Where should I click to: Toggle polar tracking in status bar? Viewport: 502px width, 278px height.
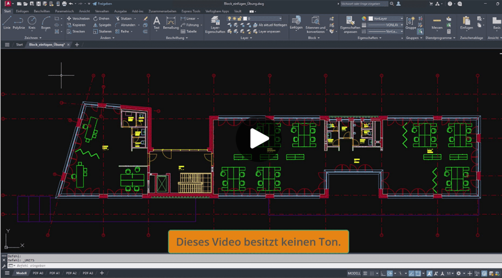tap(390, 274)
